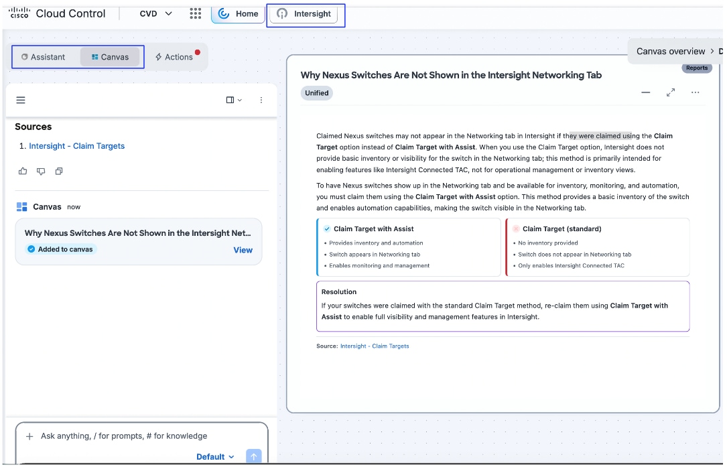Click 'Switch appears in Networking tab' bullet
The height and width of the screenshot is (467, 727).
pyautogui.click(x=375, y=255)
